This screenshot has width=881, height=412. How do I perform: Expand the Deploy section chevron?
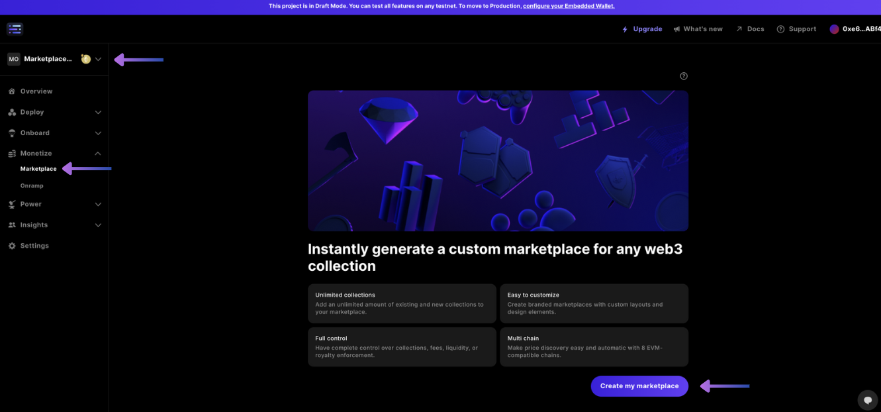pyautogui.click(x=98, y=112)
